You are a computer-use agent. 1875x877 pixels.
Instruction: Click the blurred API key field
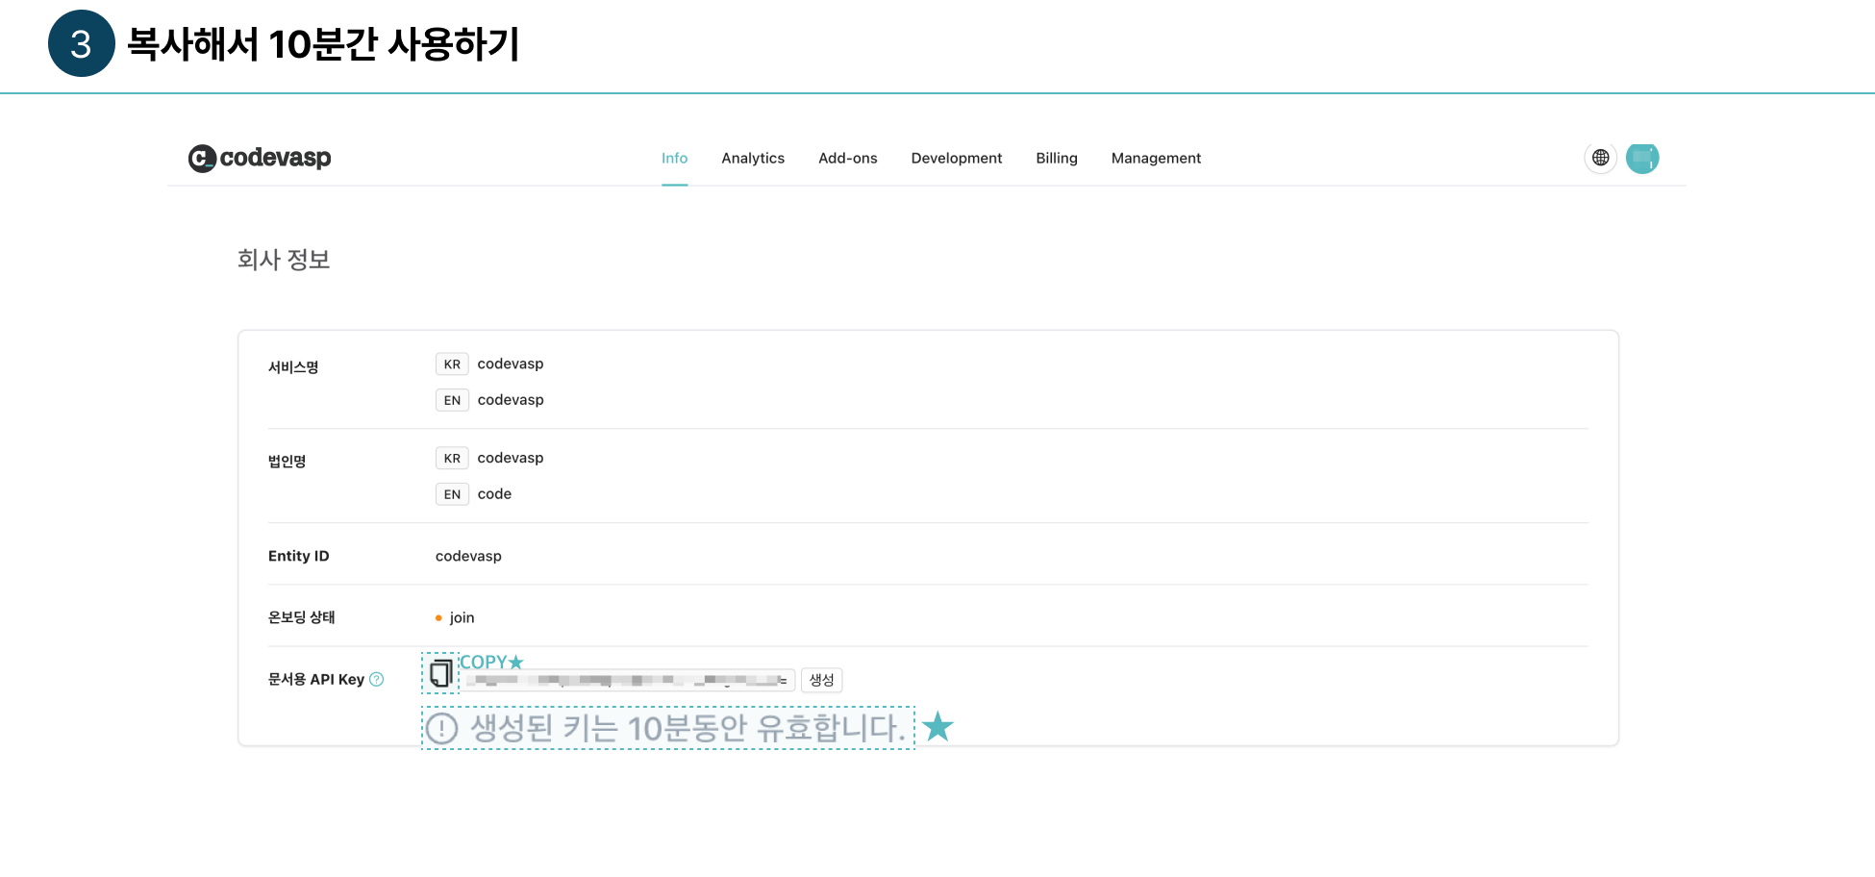click(629, 680)
